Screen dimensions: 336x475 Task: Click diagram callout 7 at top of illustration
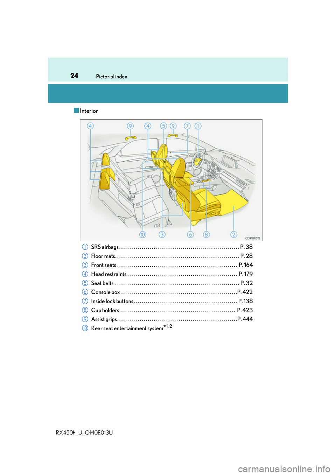click(187, 126)
